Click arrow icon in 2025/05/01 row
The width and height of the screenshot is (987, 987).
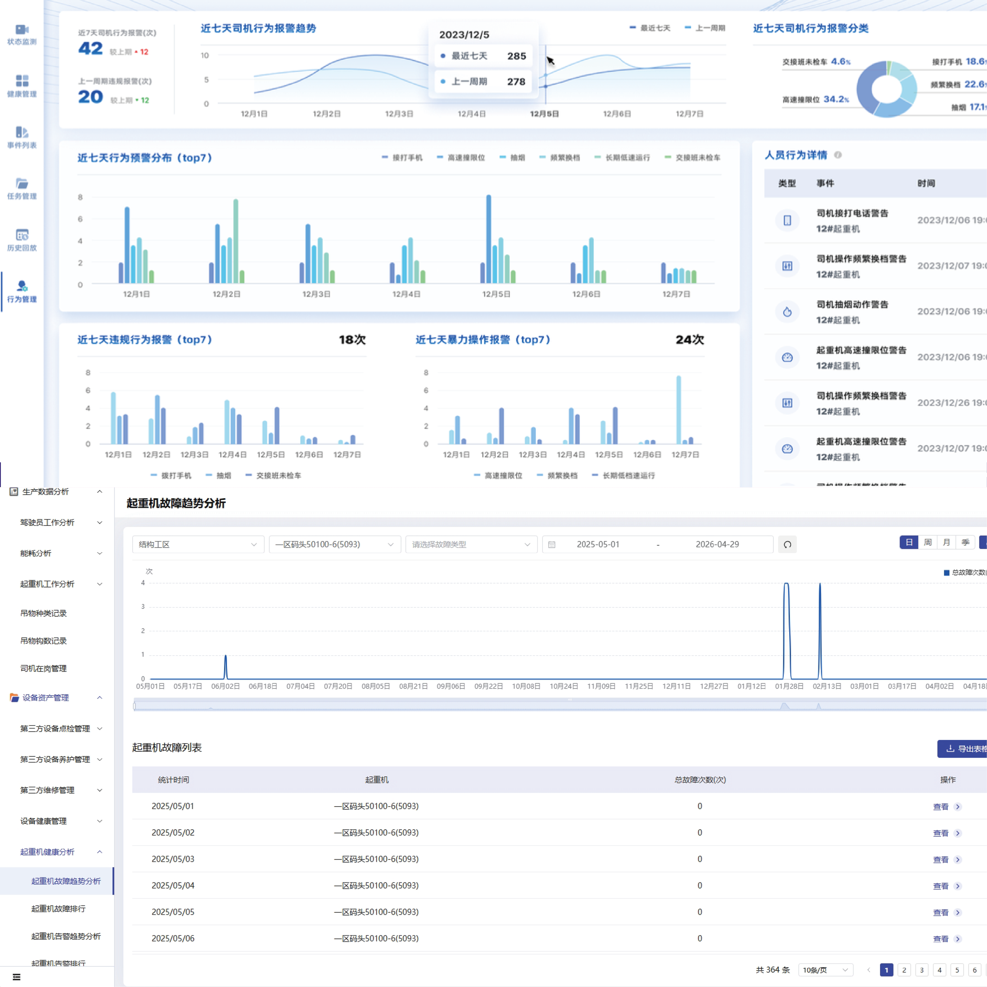pos(958,807)
